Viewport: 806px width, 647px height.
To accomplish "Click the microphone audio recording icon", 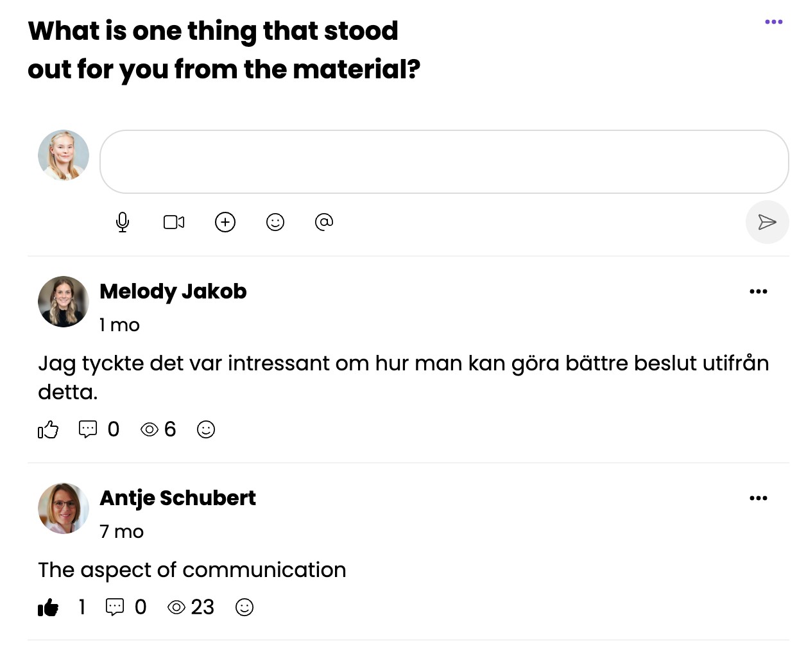I will tap(123, 222).
